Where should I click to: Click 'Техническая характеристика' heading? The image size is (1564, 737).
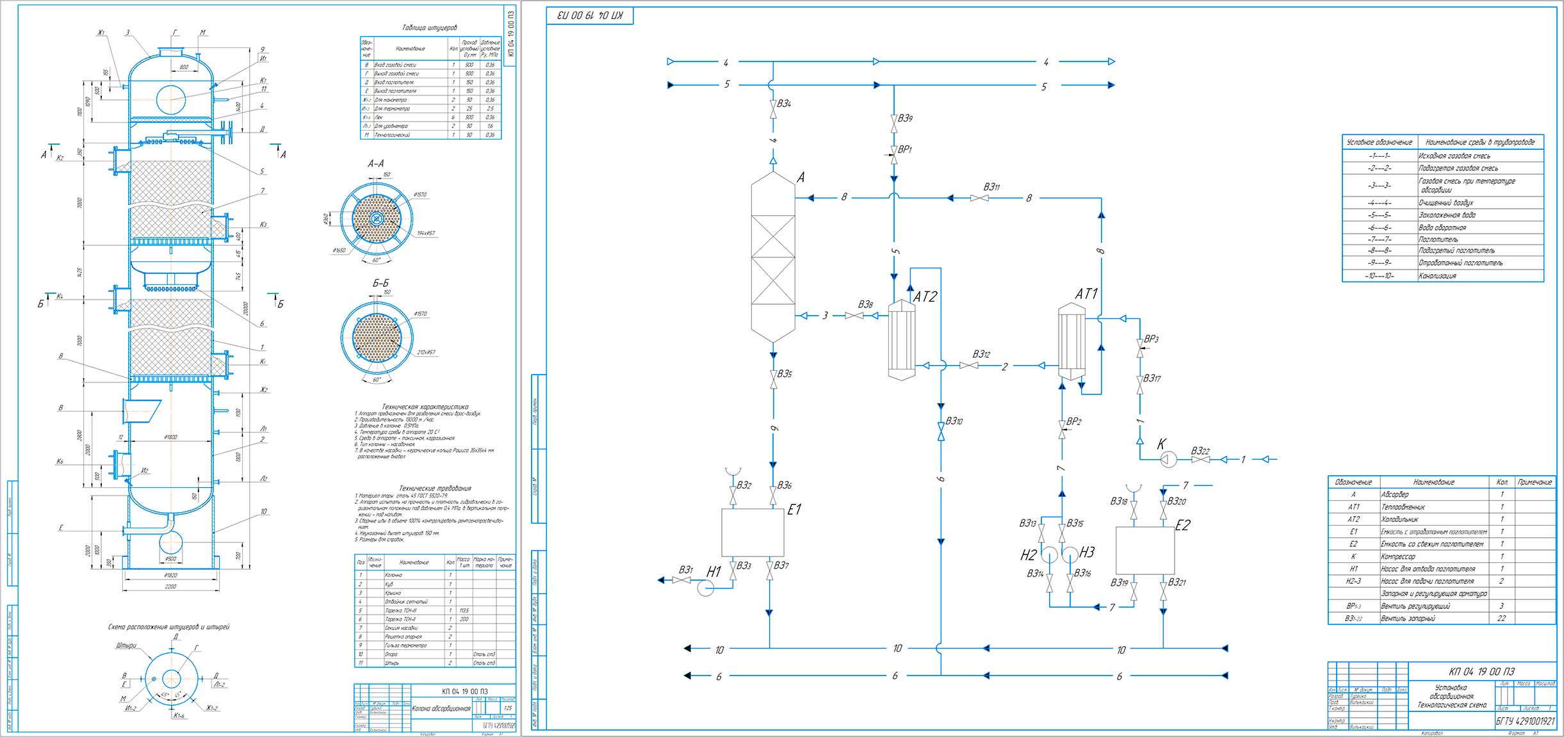(425, 407)
